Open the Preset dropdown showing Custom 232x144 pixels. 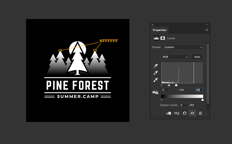(x=183, y=47)
